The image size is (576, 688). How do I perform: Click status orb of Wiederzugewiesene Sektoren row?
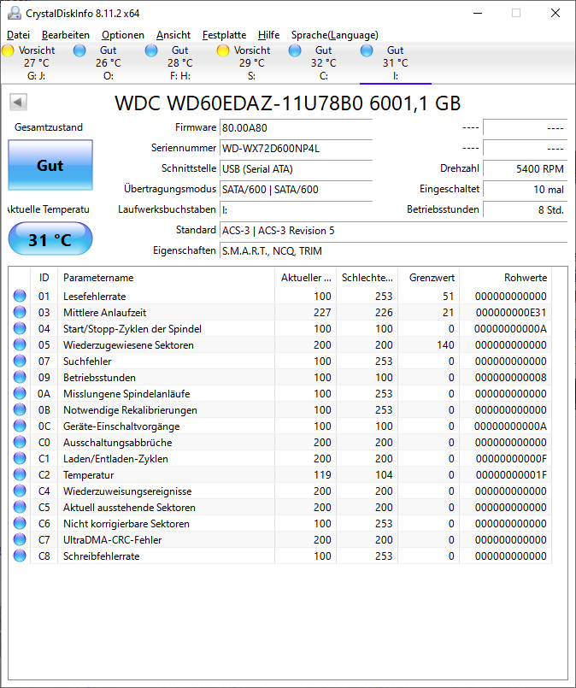20,345
